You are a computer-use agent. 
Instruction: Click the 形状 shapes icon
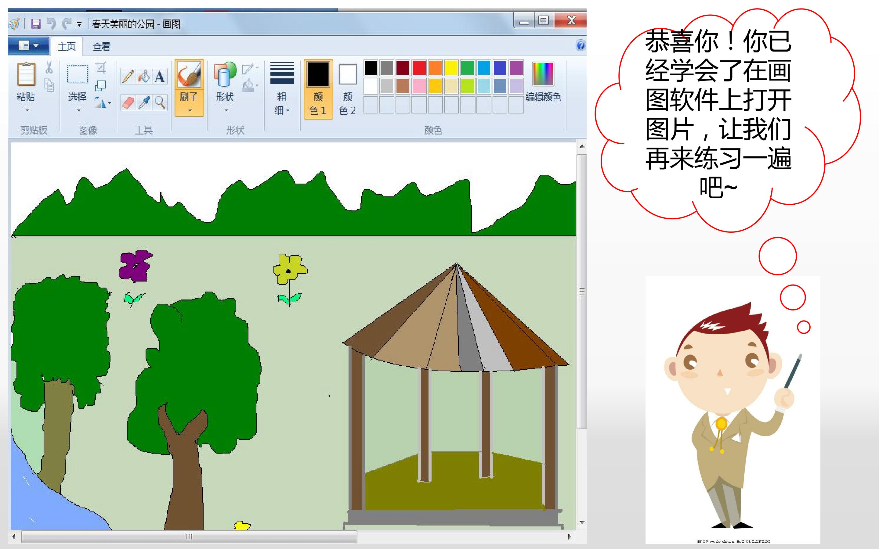pyautogui.click(x=225, y=74)
